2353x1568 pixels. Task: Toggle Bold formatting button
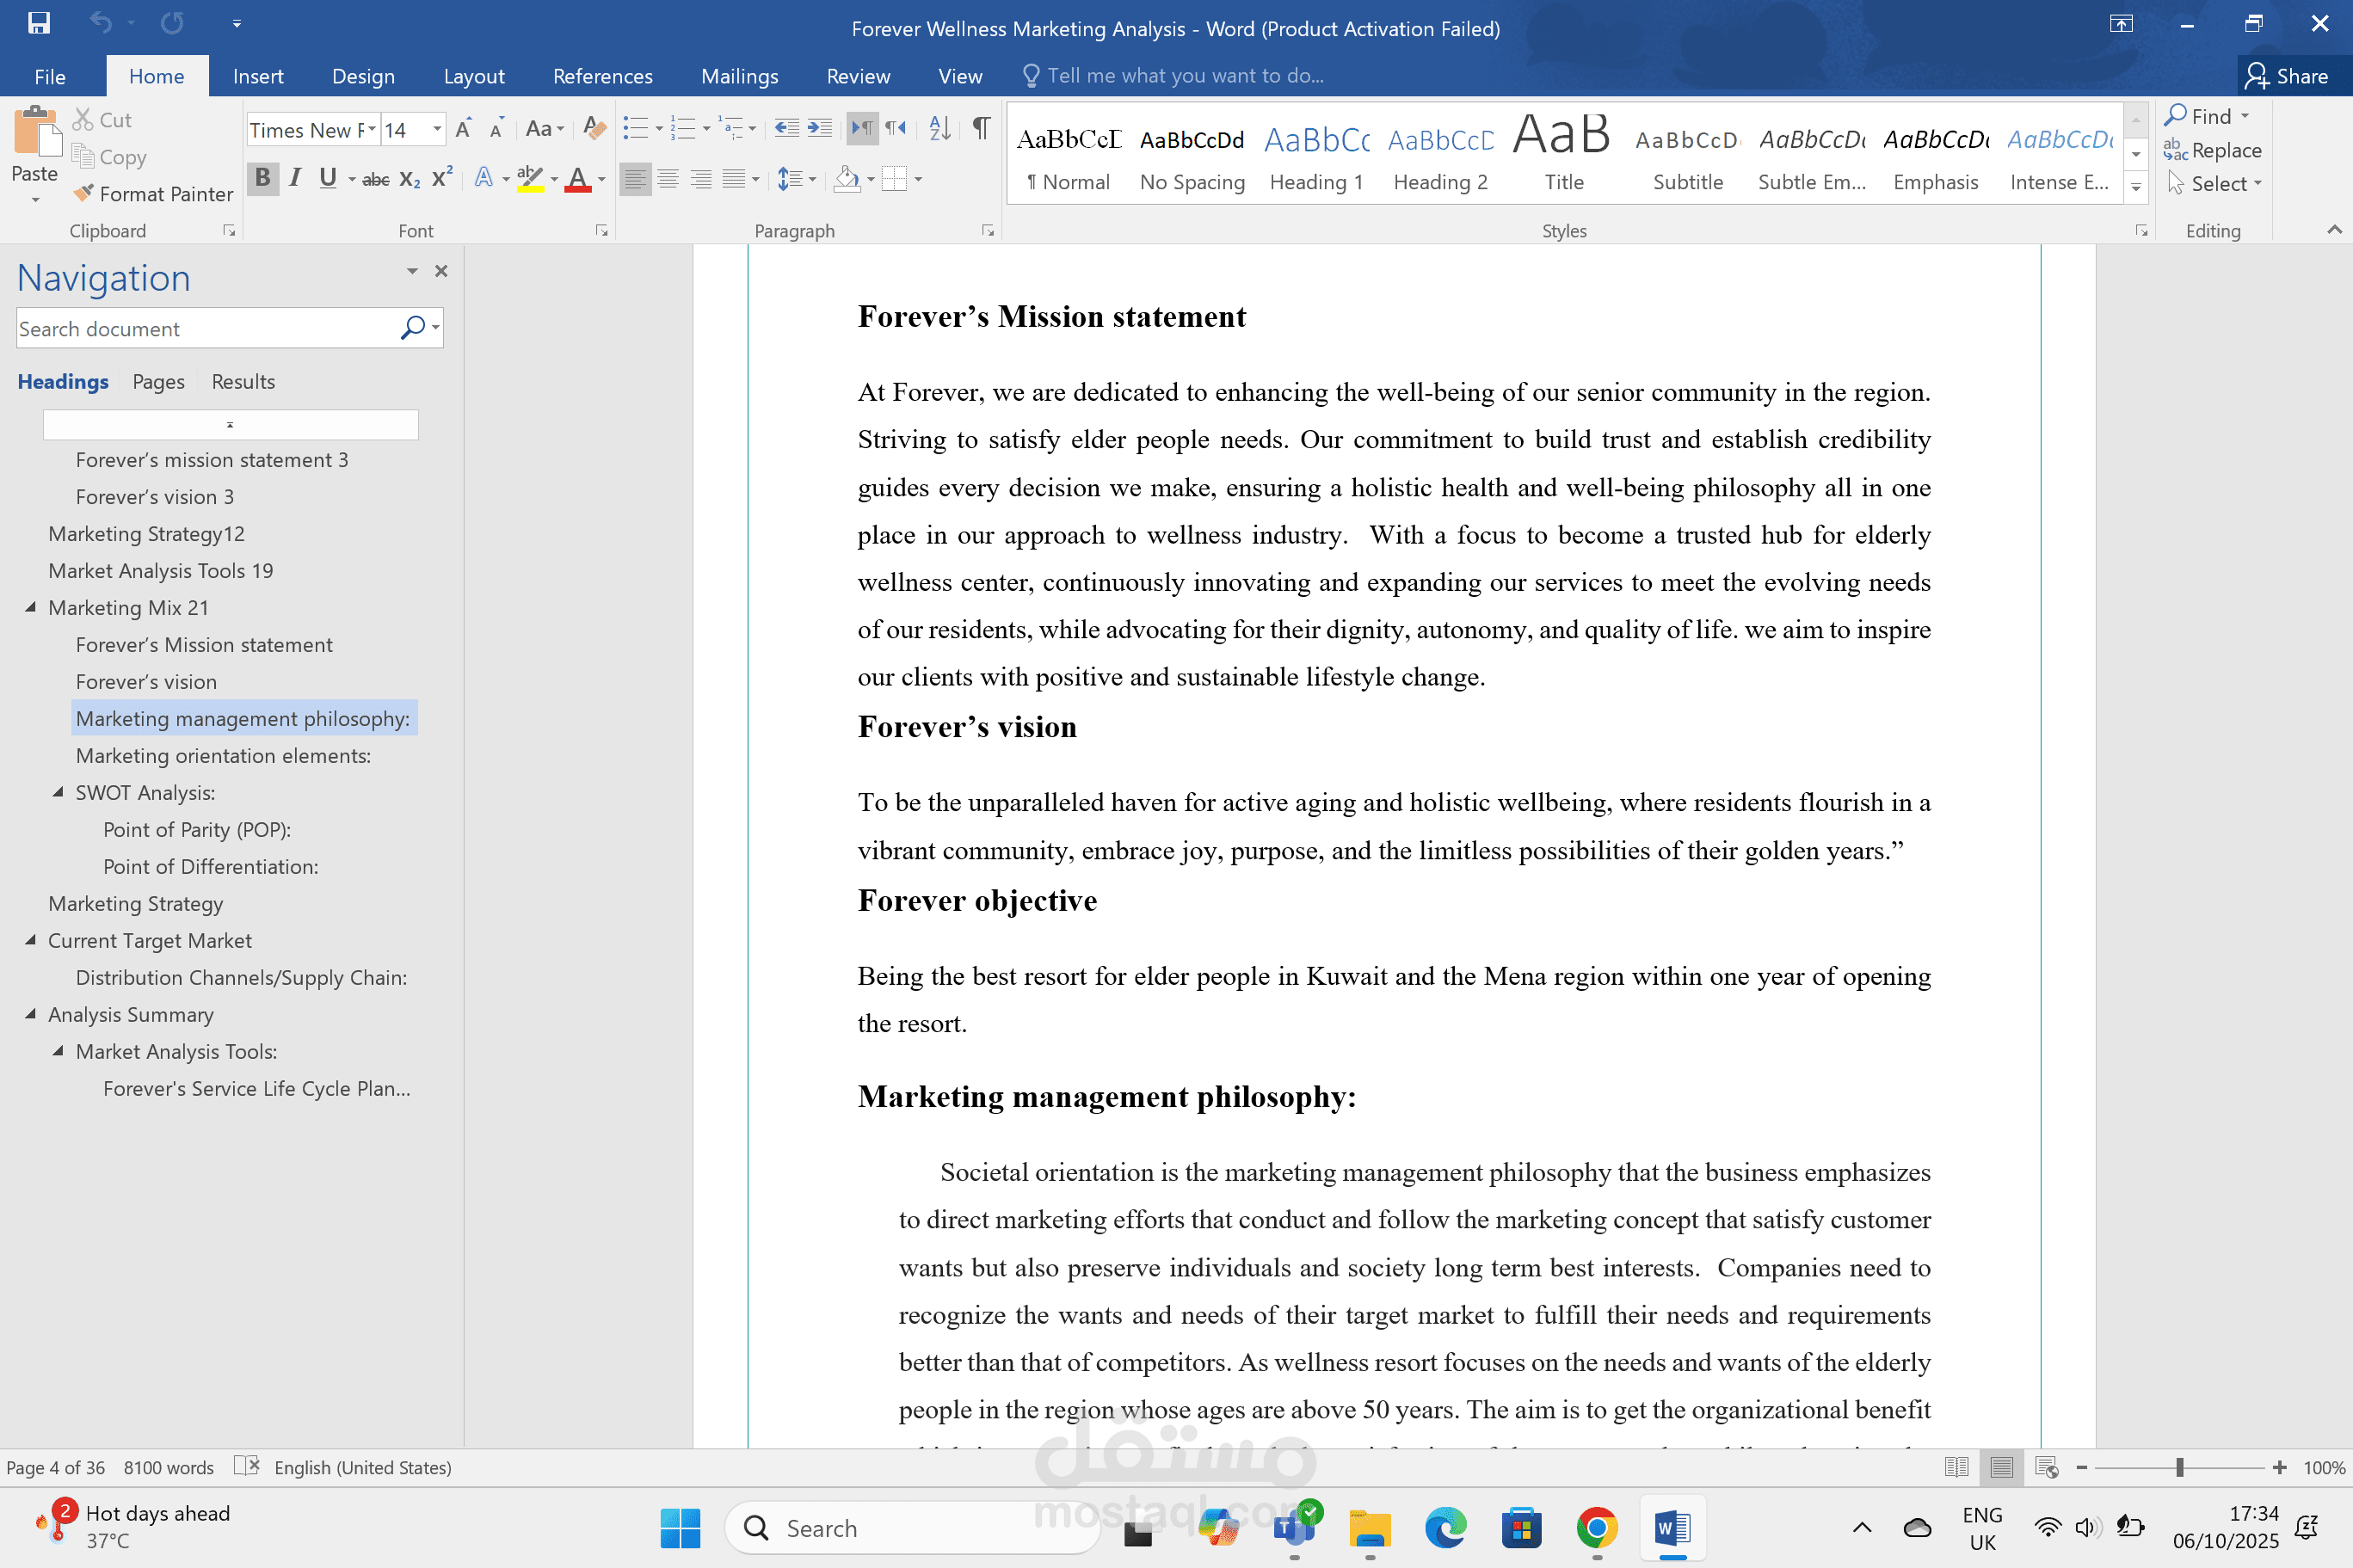[262, 179]
